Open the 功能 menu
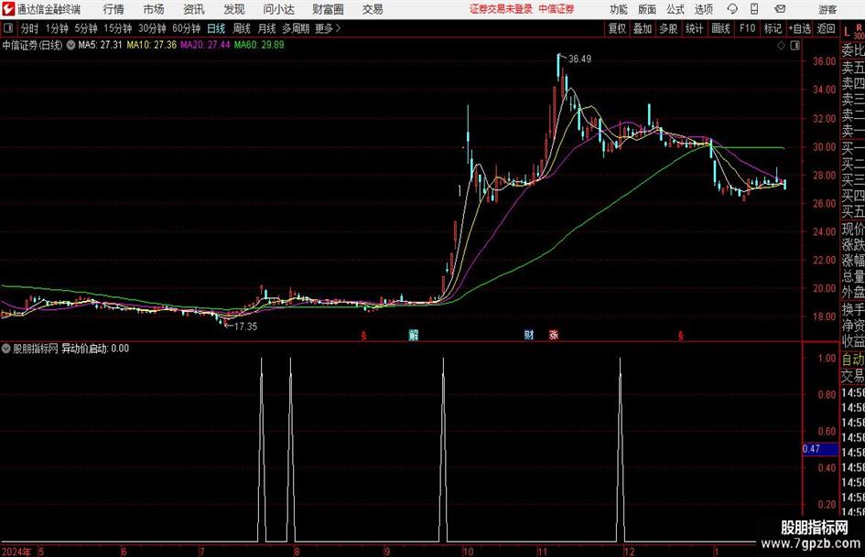 pos(619,9)
